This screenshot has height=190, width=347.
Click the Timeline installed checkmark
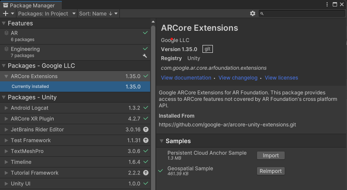(146, 162)
